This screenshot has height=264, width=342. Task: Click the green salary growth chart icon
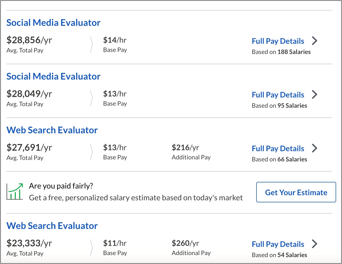(x=15, y=191)
